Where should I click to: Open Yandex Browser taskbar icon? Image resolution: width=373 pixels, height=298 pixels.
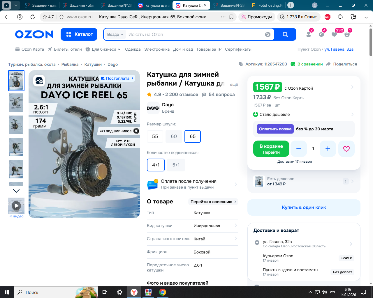tap(134, 292)
